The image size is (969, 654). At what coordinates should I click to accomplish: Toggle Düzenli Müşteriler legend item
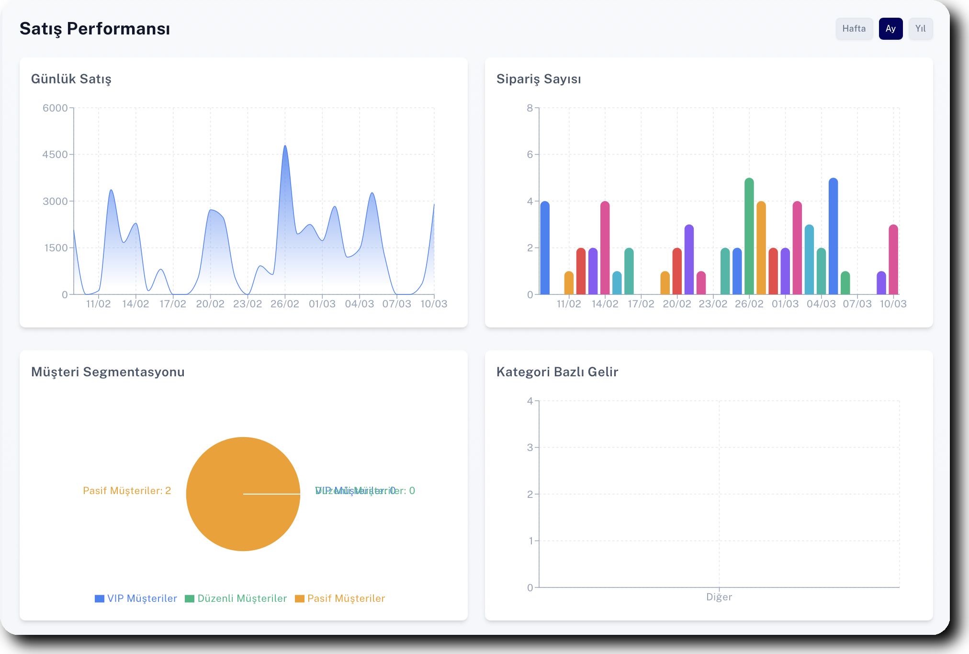pos(242,598)
